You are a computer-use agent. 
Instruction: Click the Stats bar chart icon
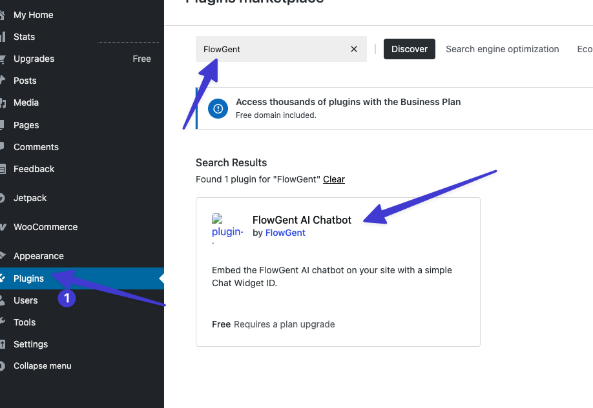[3, 37]
